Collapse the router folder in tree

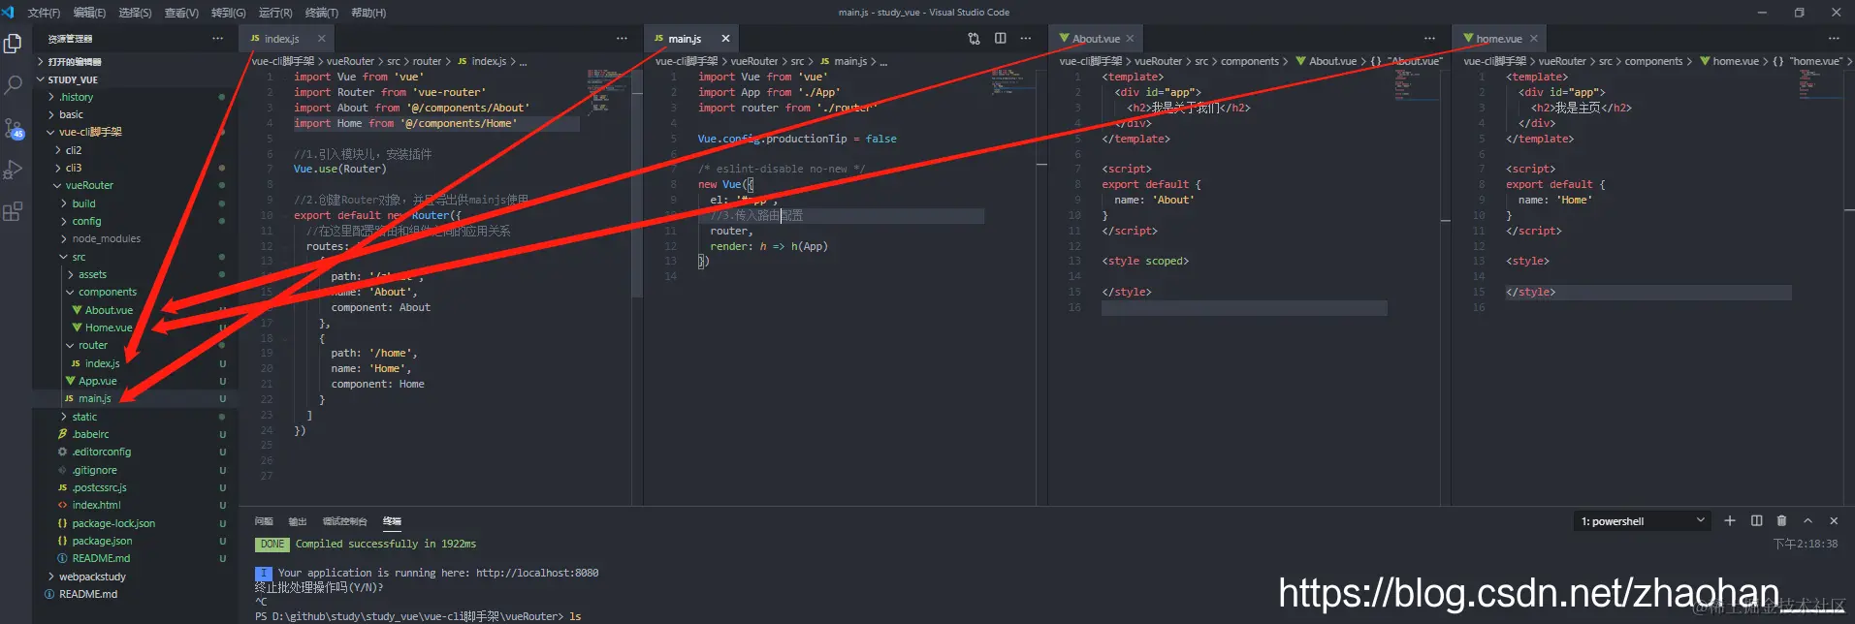click(135, 345)
